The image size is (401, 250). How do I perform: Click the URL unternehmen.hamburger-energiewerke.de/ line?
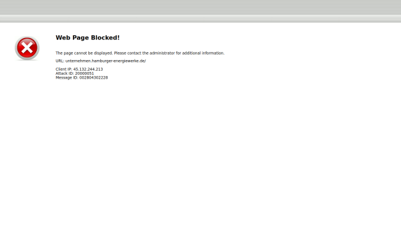click(101, 61)
